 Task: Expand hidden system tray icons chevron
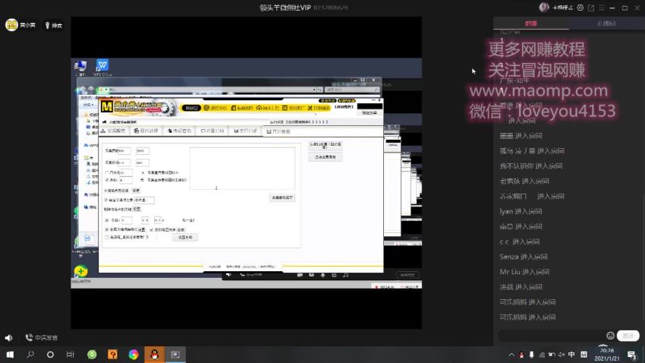[x=511, y=355]
